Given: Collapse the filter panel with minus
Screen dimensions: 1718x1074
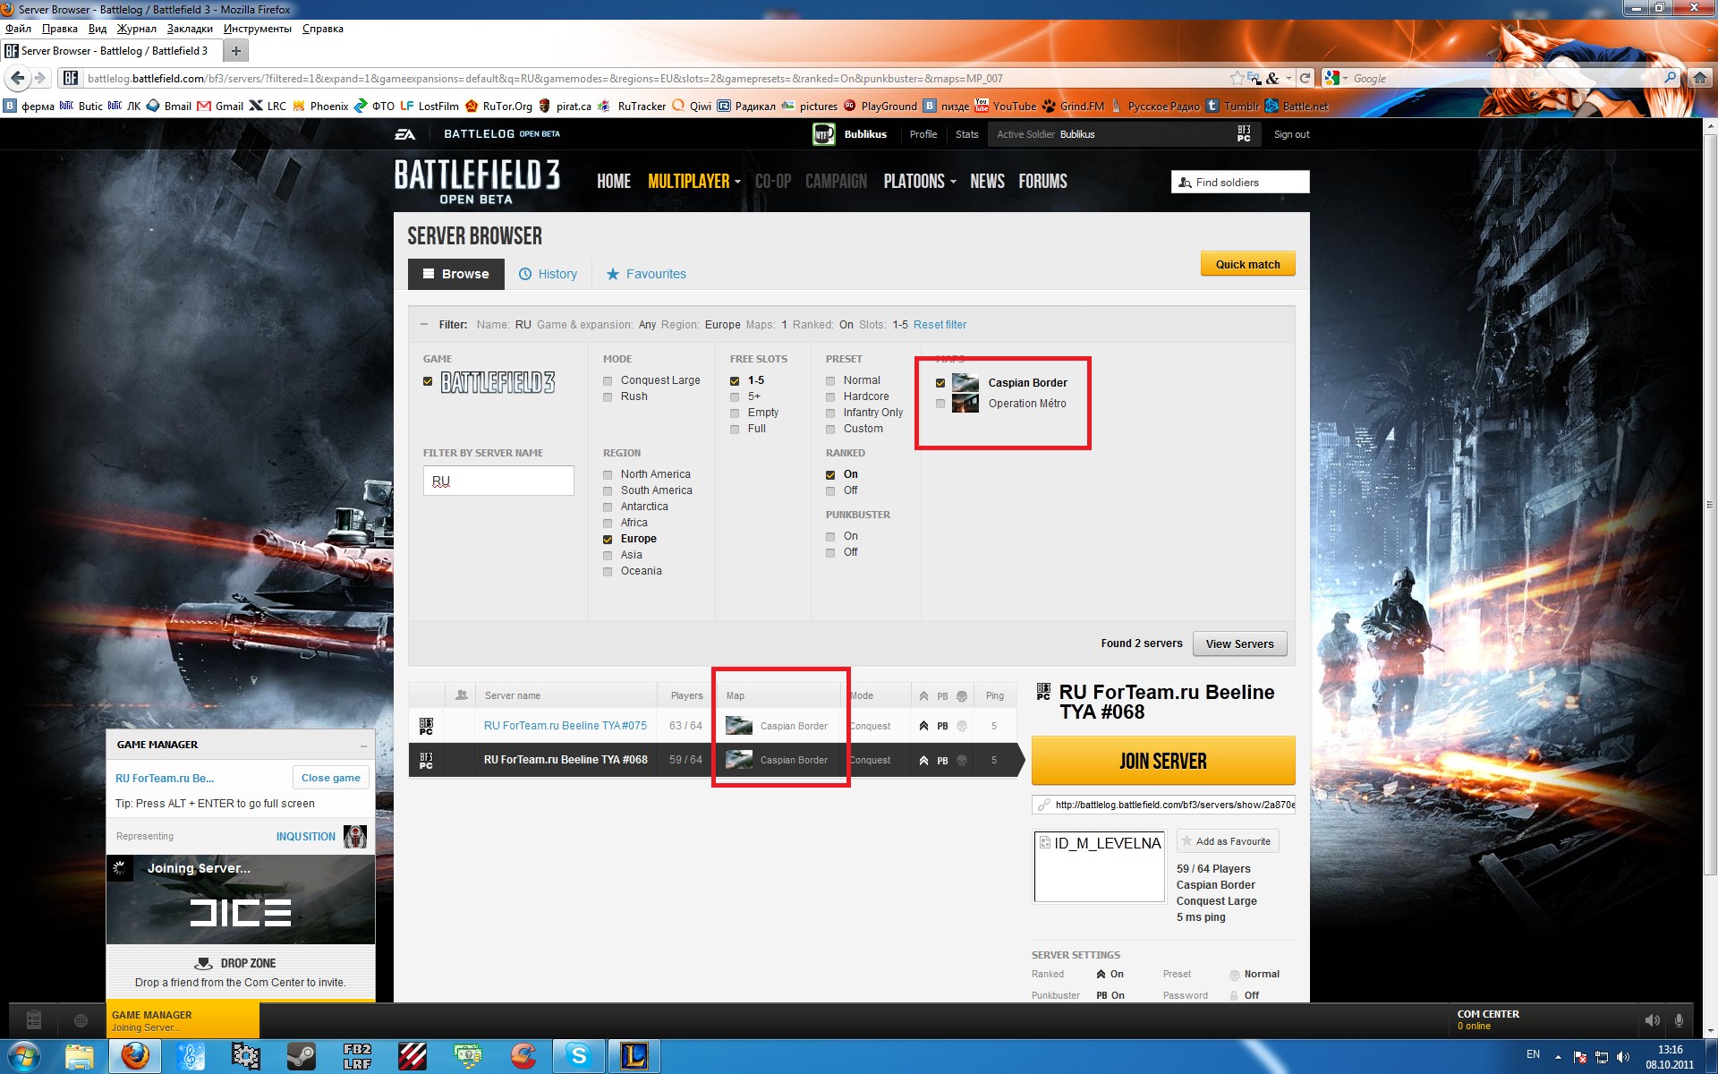Looking at the screenshot, I should pyautogui.click(x=423, y=325).
